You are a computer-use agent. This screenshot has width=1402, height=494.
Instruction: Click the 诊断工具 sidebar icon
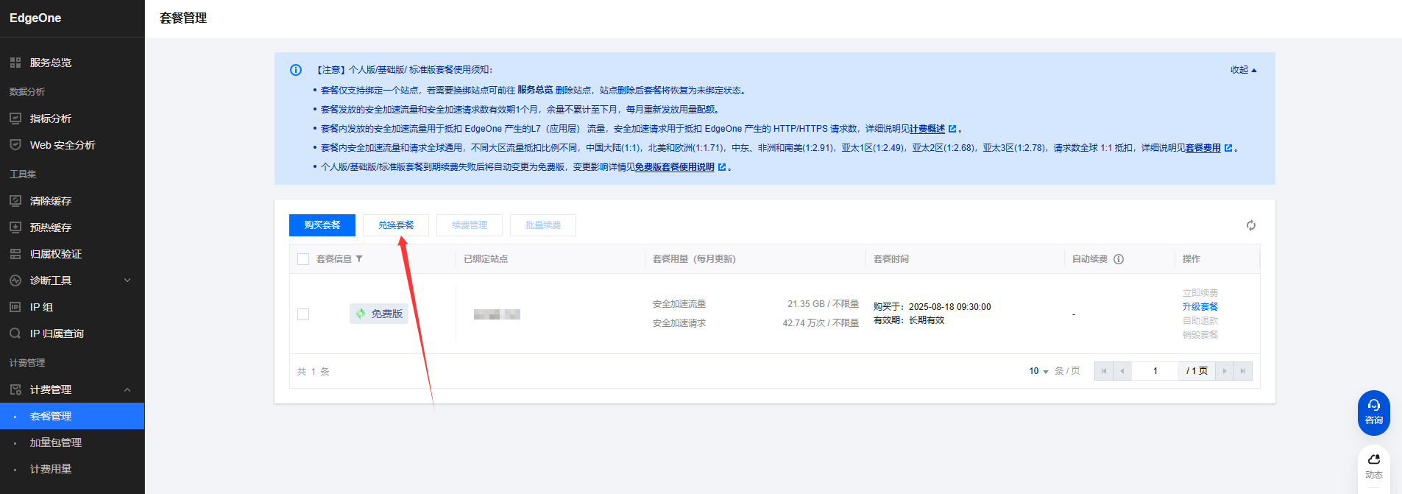pos(15,280)
